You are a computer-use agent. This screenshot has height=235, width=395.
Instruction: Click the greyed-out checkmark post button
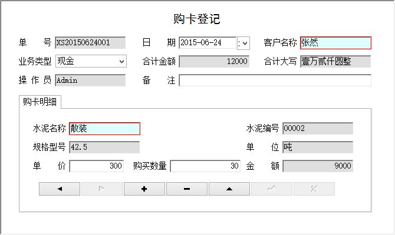click(x=272, y=189)
